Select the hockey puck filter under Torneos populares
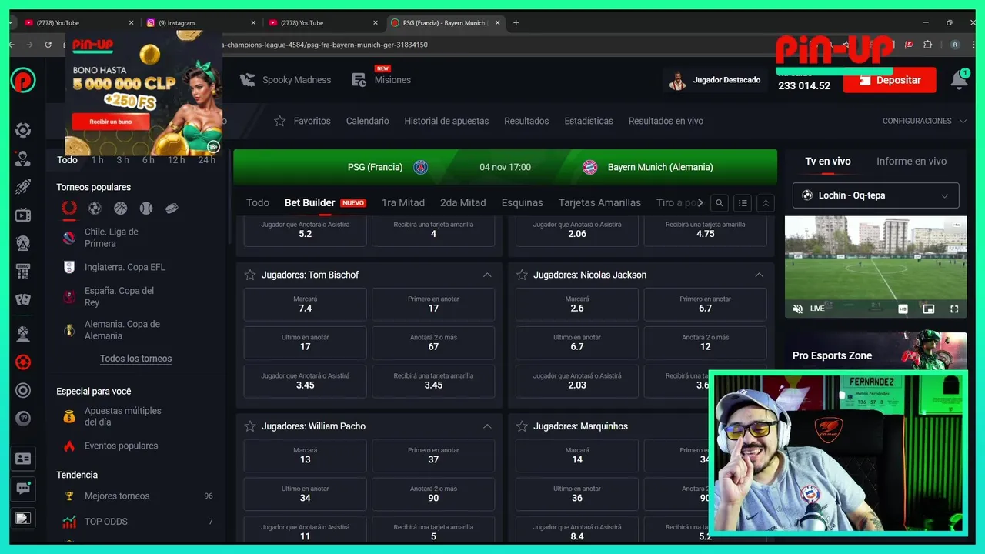 (x=172, y=208)
